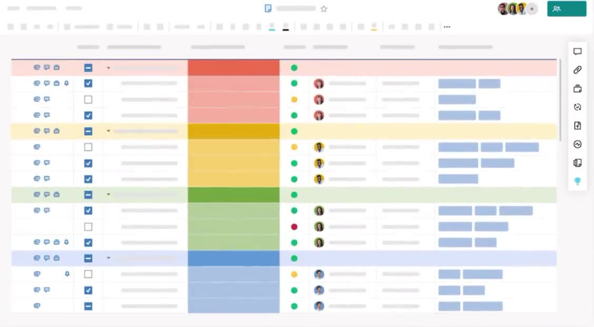
Task: Select the dark green cell in green header row
Action: tap(233, 194)
